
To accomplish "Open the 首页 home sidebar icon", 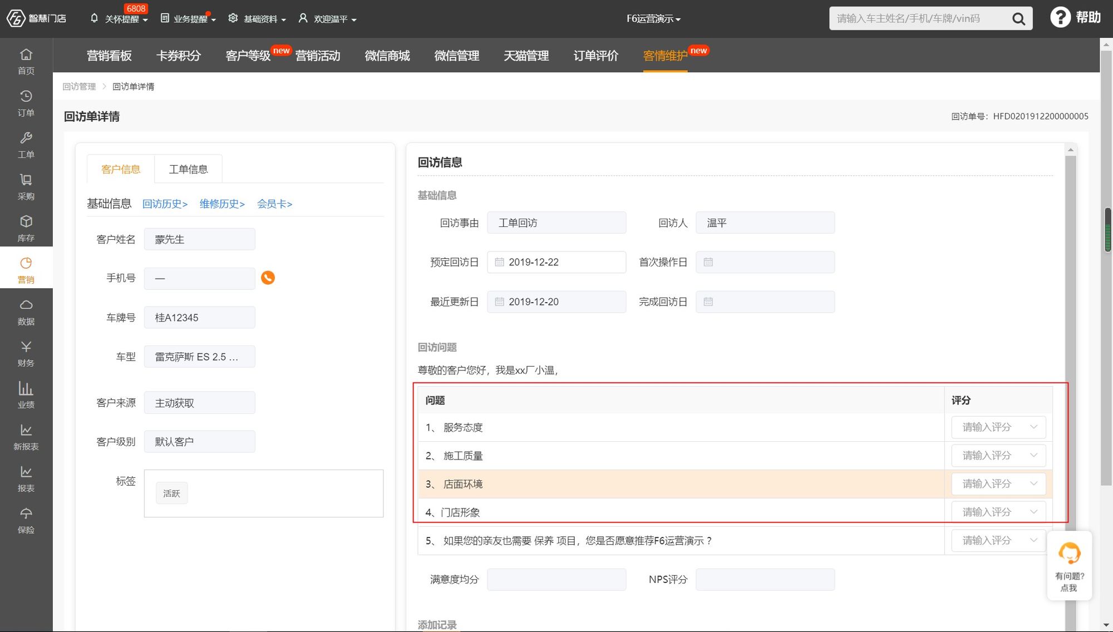I will [26, 61].
